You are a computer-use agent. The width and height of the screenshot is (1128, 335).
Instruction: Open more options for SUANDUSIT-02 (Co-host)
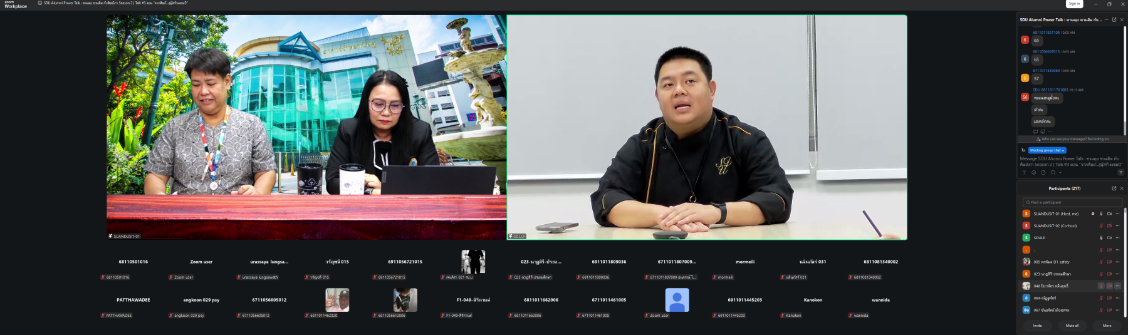pyautogui.click(x=1117, y=225)
